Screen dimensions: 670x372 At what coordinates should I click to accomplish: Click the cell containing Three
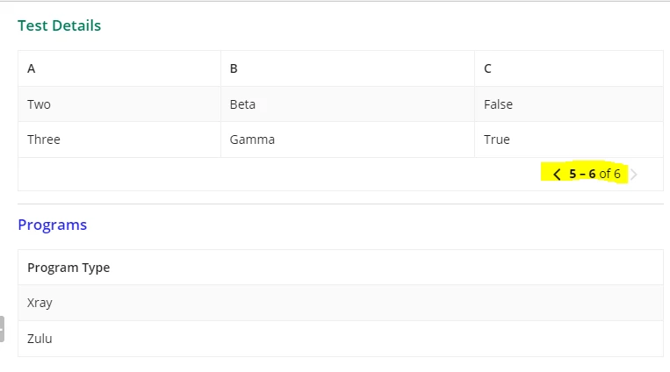tap(119, 139)
